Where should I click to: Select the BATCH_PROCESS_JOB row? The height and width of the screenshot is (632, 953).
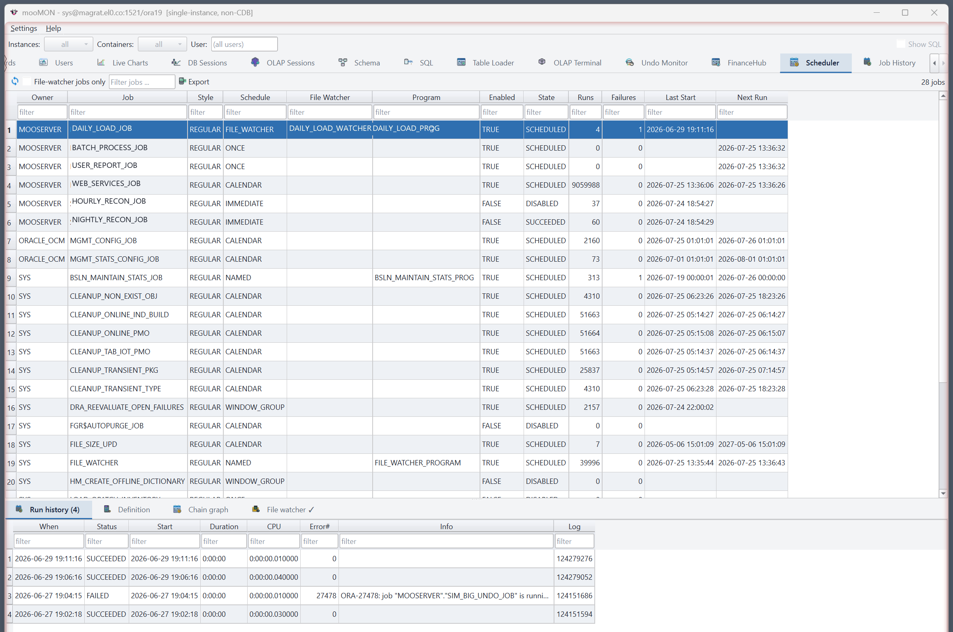point(402,148)
